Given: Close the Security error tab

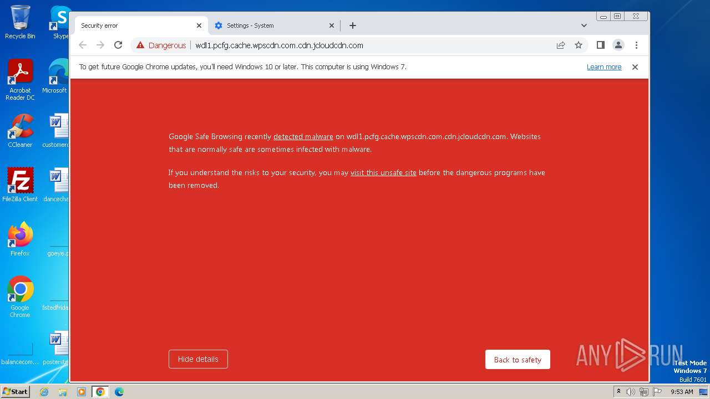Looking at the screenshot, I should 199,25.
